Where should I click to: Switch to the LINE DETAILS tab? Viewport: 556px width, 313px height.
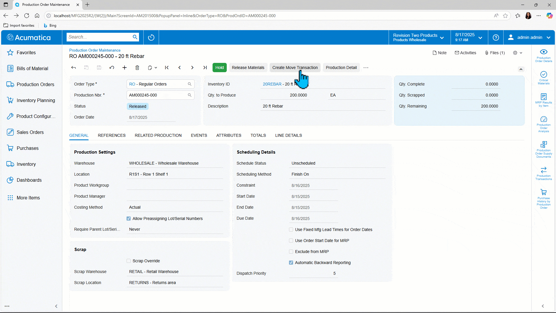click(288, 135)
